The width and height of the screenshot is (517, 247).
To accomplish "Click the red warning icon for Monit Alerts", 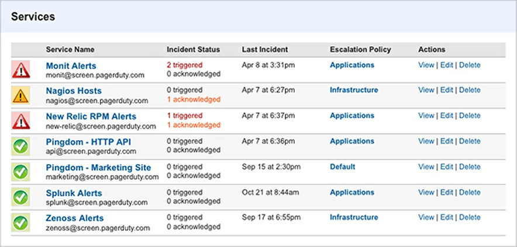I will tap(21, 69).
